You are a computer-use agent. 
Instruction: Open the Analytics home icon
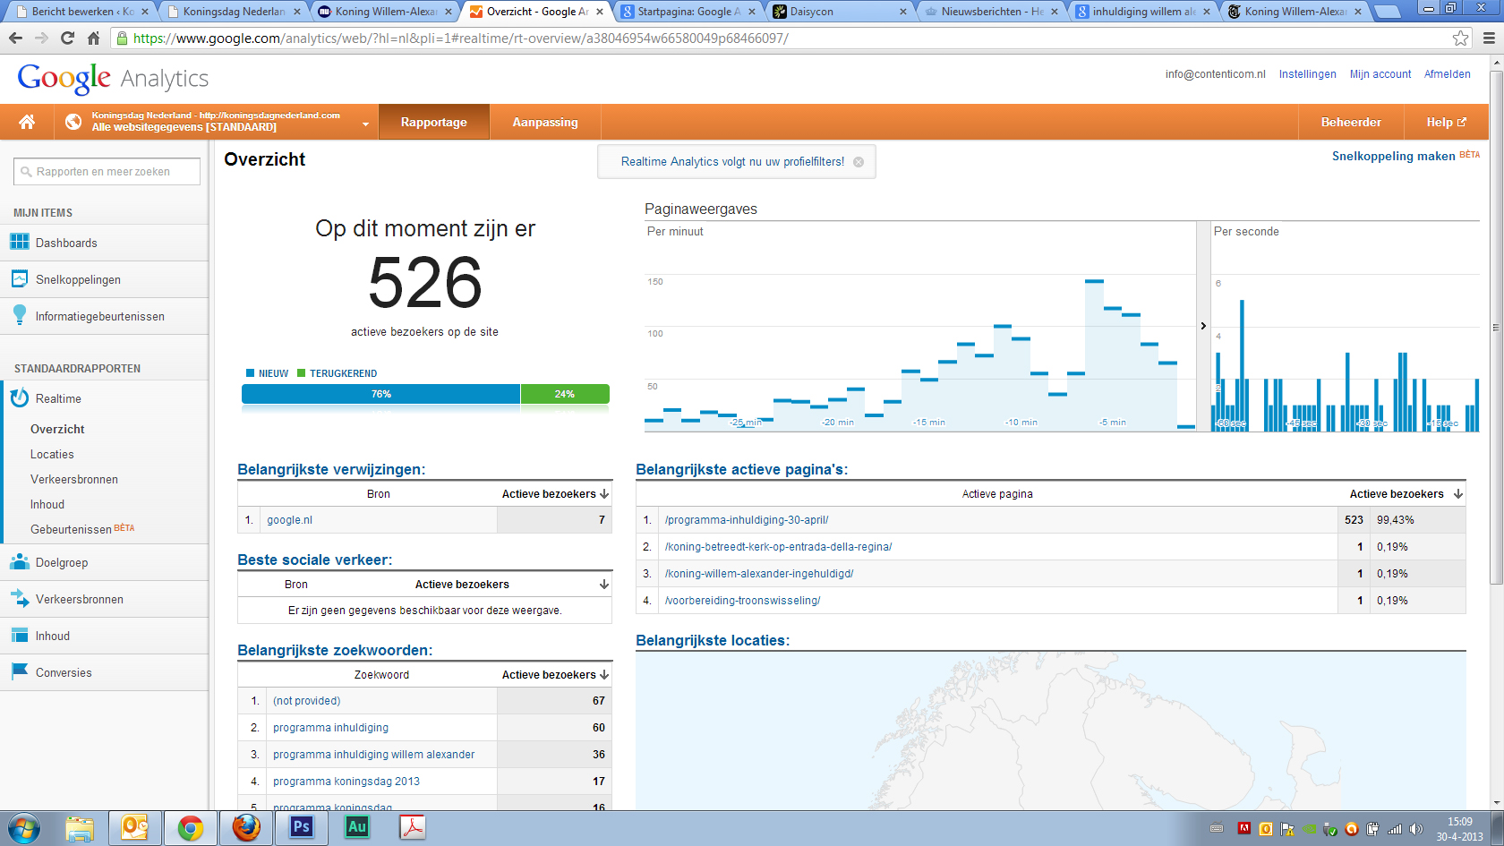(27, 122)
